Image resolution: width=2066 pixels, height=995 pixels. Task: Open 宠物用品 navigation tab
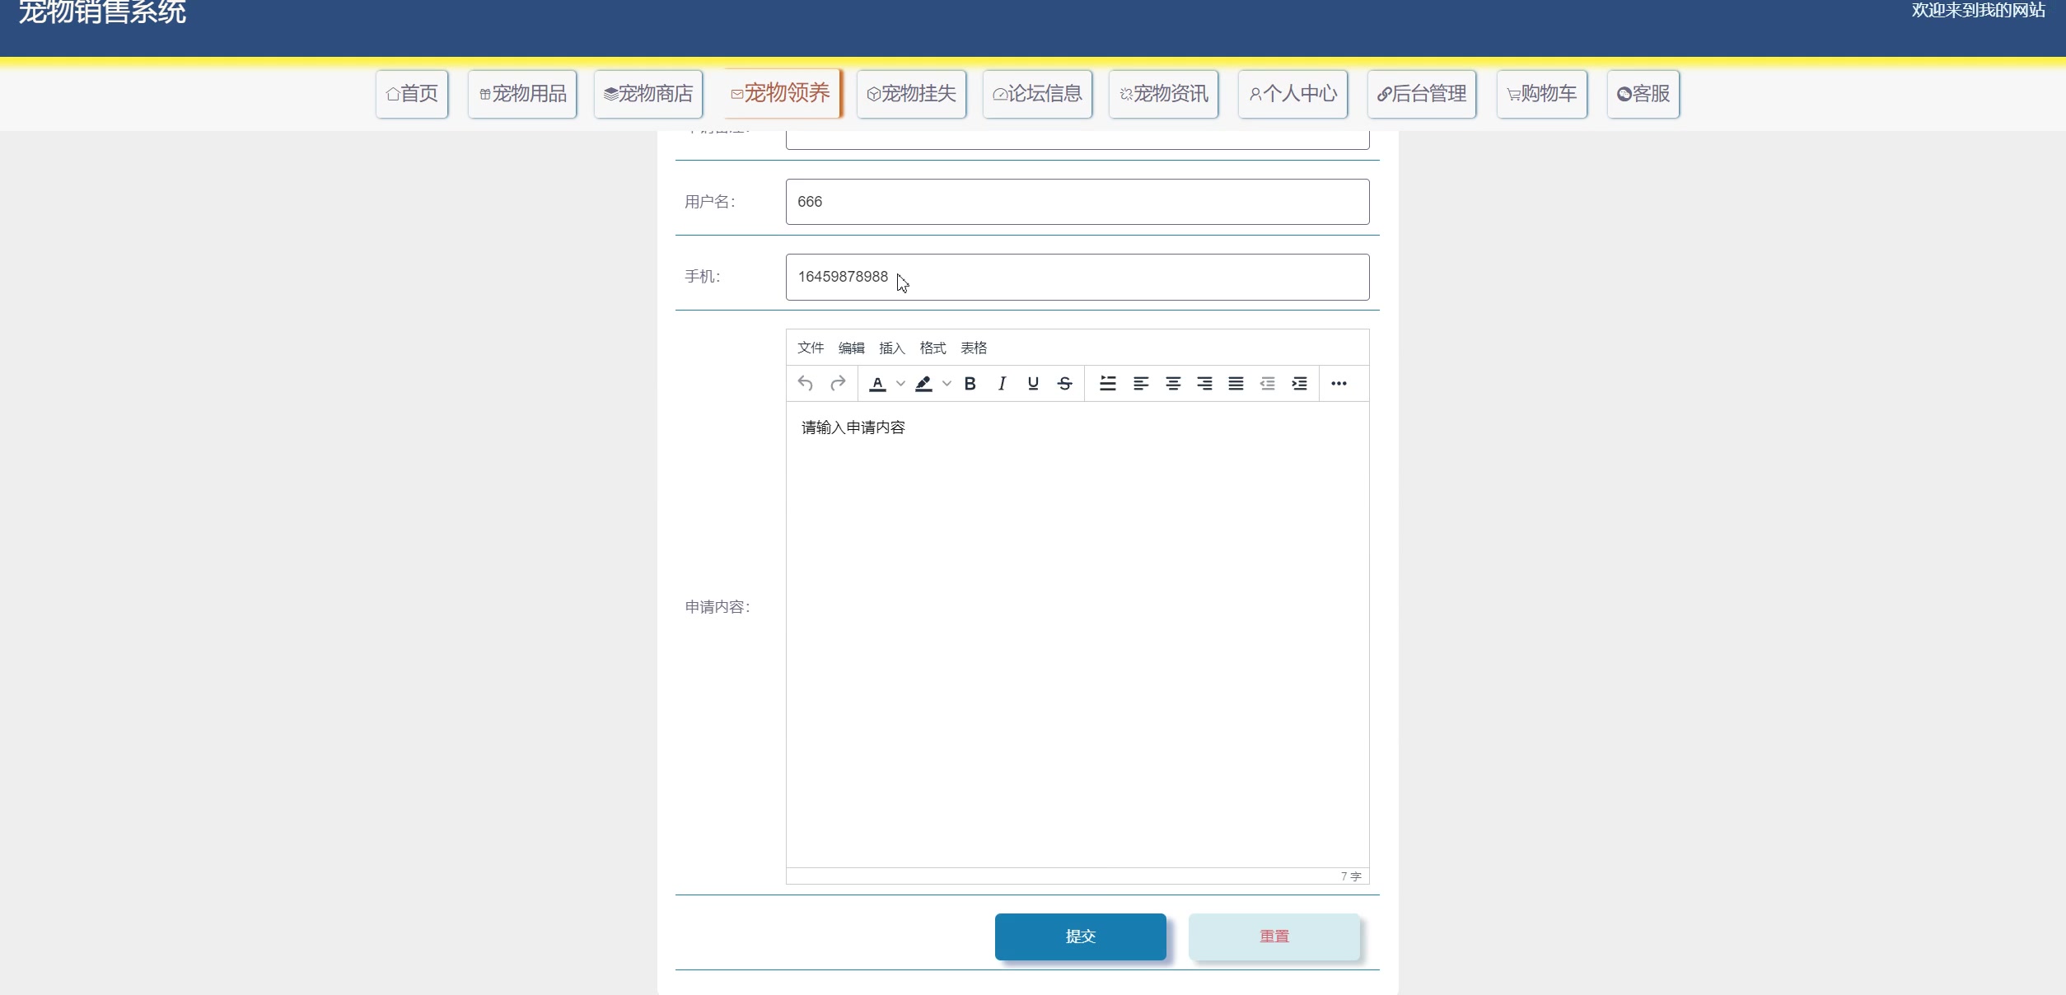pos(523,94)
